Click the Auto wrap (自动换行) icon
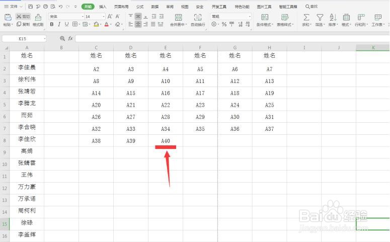Image resolution: width=390 pixels, height=242 pixels. 198,18
